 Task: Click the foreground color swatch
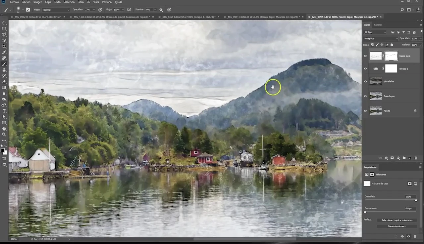[3, 150]
